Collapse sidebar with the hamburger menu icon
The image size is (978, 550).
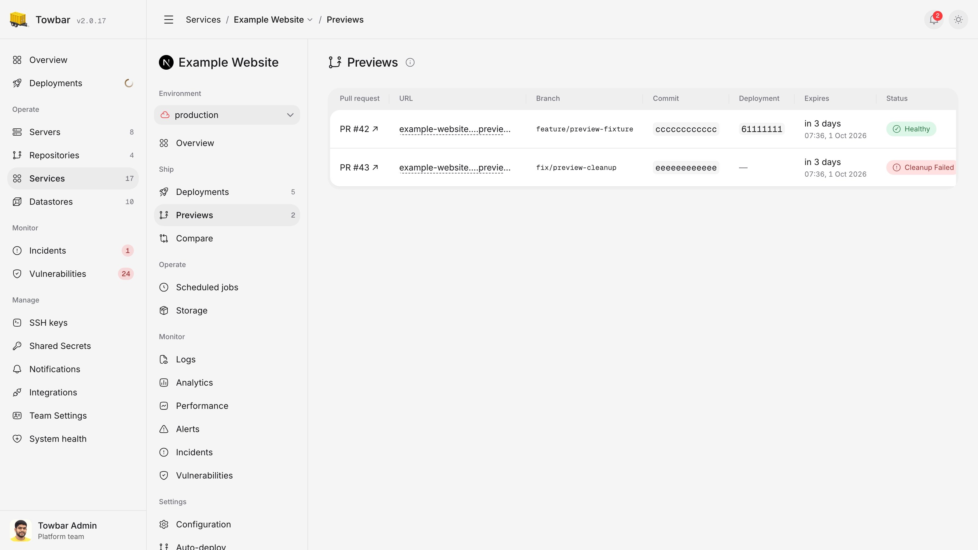(169, 19)
